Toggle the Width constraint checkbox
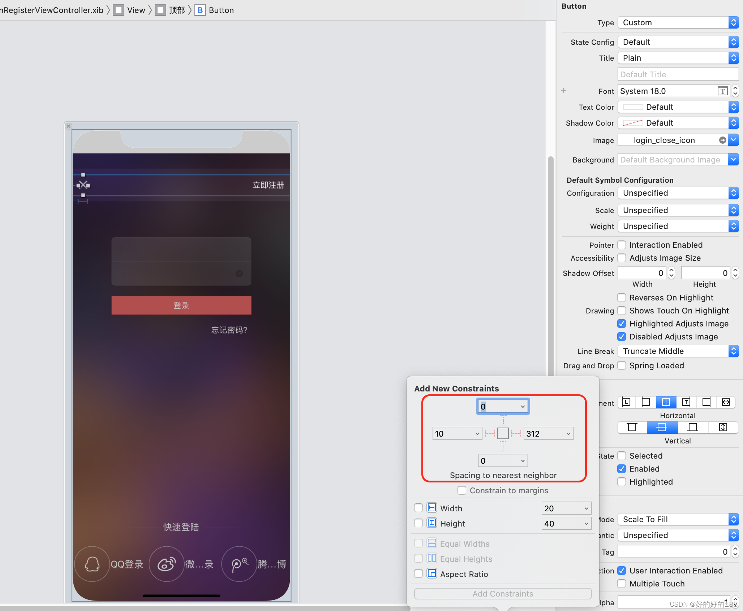The width and height of the screenshot is (743, 611). (418, 508)
